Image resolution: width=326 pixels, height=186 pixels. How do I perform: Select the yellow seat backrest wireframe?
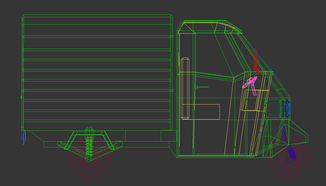[185, 89]
